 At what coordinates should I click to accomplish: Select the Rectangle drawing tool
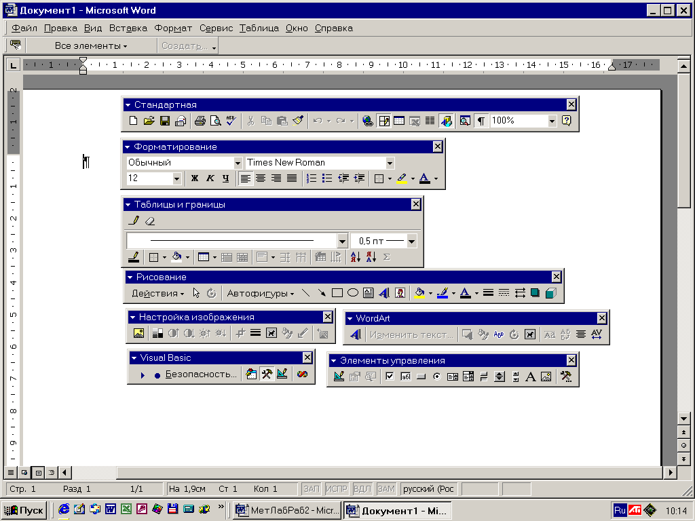[337, 293]
